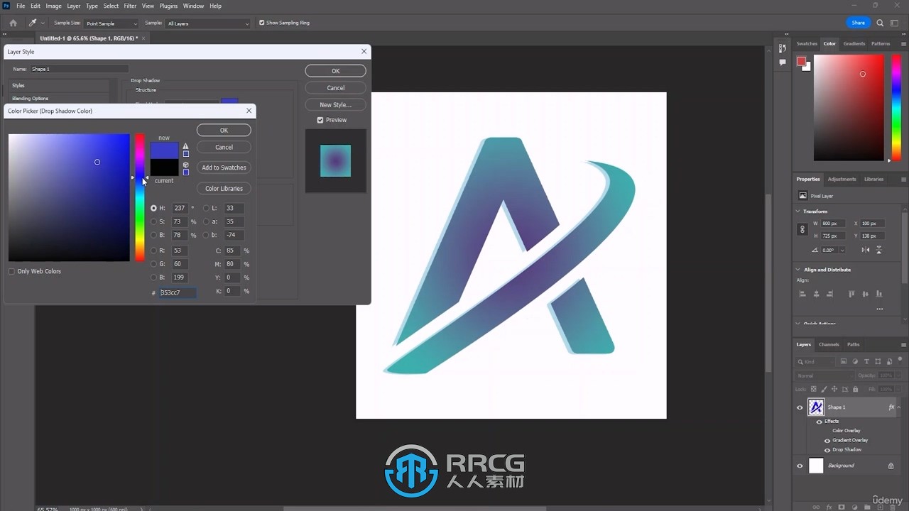Viewport: 909px width, 511px height.
Task: Click the Share button
Action: pyautogui.click(x=858, y=23)
